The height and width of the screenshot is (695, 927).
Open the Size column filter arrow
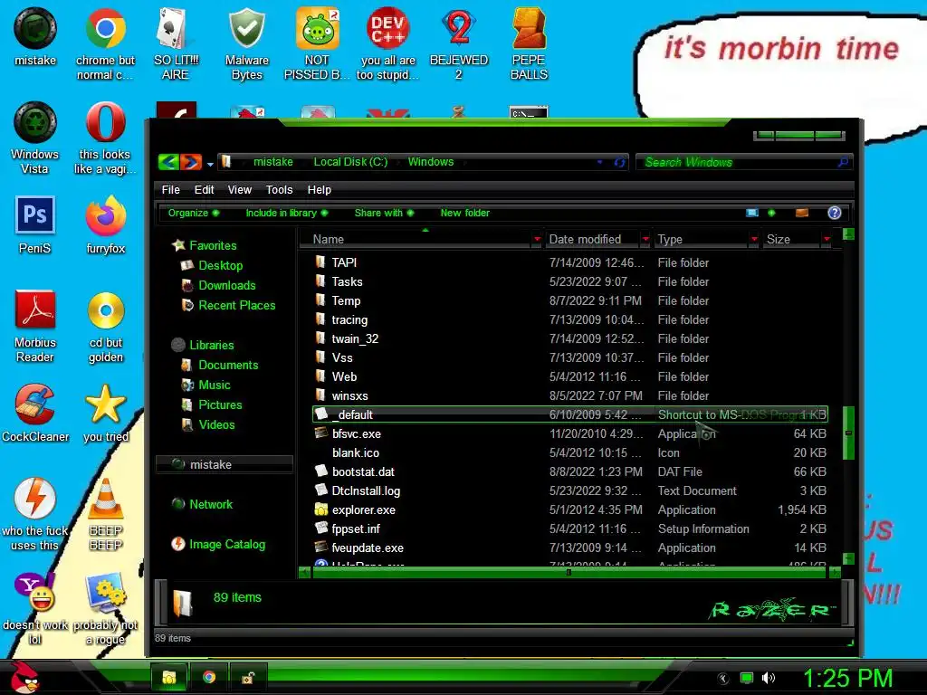(x=827, y=239)
